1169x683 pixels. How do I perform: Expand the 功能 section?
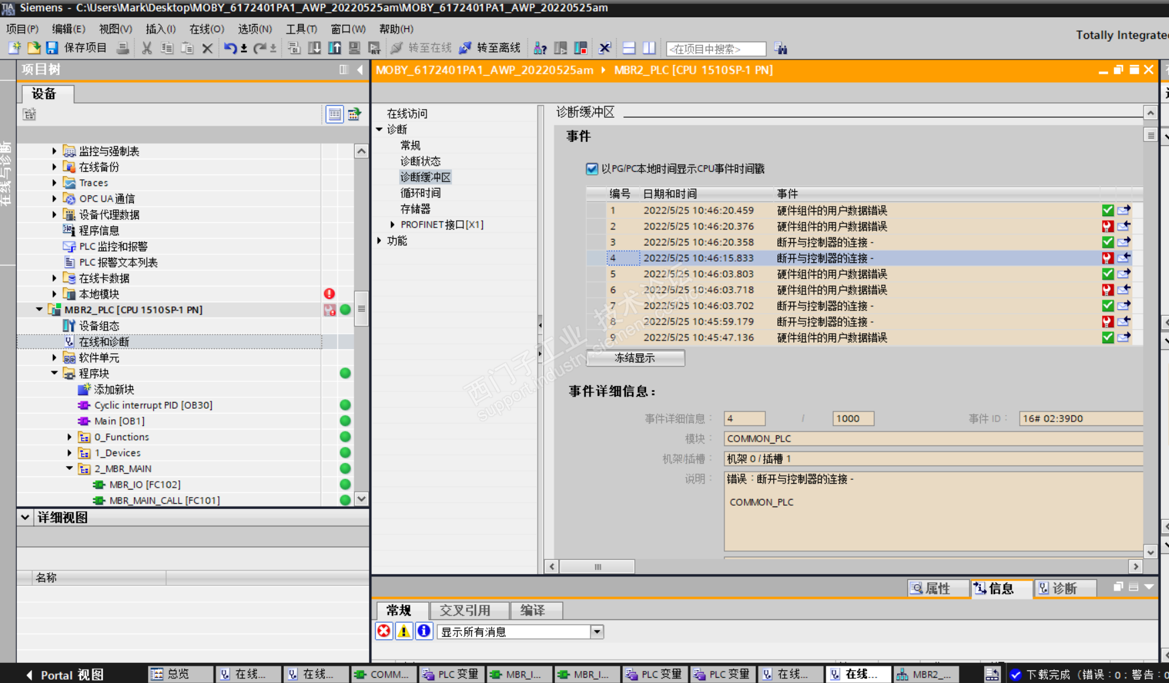pyautogui.click(x=380, y=241)
